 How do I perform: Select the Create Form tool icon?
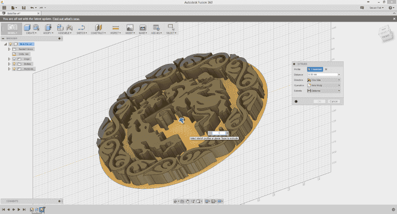(36, 27)
